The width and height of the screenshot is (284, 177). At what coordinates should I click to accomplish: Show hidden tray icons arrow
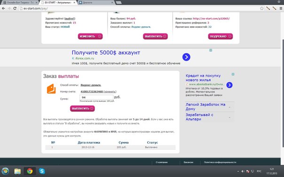pos(238,171)
